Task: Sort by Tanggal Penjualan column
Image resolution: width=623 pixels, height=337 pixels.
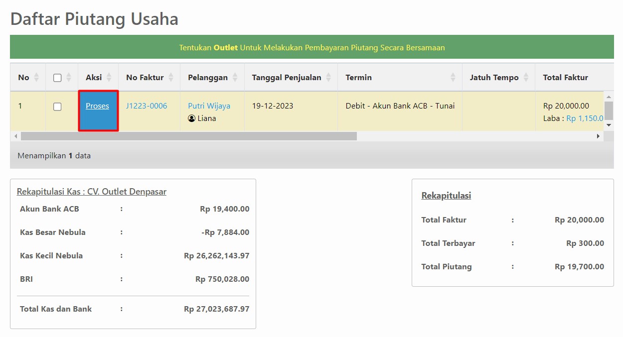Action: click(328, 78)
